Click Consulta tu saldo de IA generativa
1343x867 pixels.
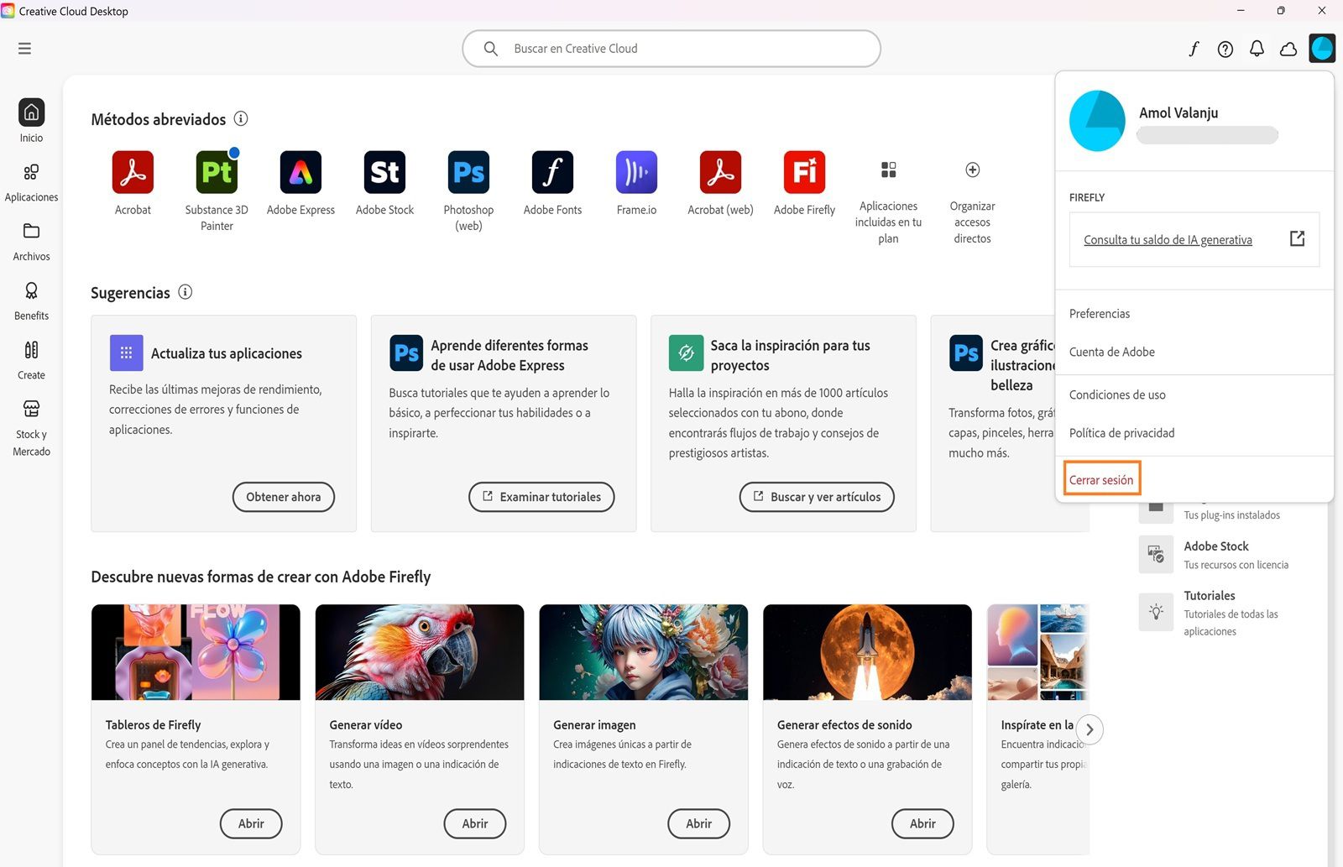1168,240
